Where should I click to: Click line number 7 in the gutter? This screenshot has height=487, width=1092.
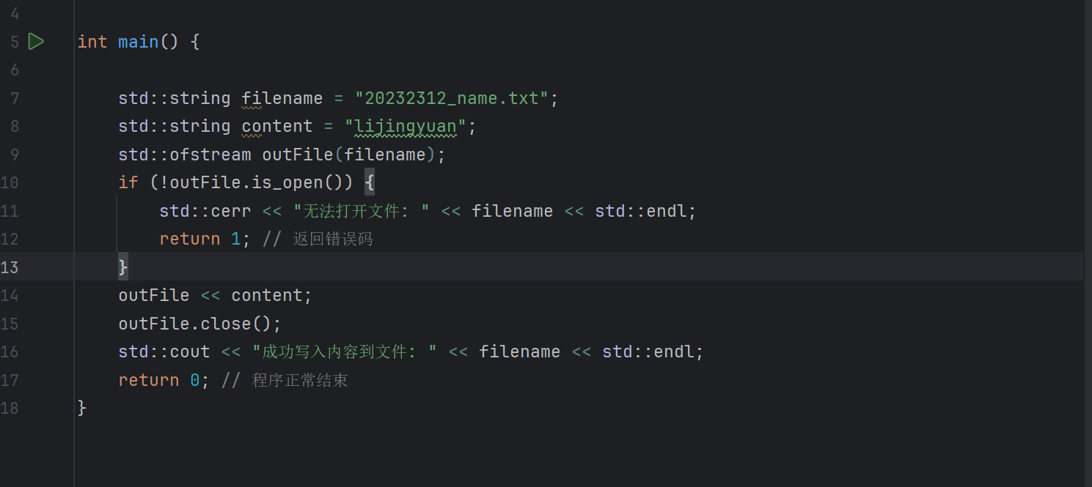tap(15, 98)
